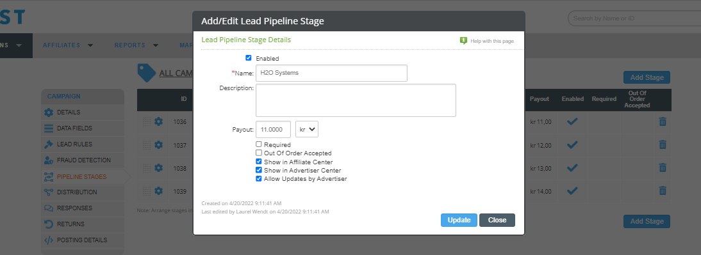Screen dimensions: 701x255
Task: Click the gear icon for stage 1036
Action: pos(158,121)
